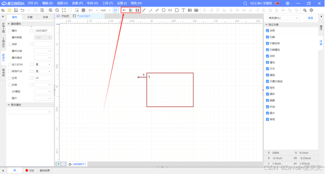Click the undo arrow icon
325x174 pixels.
pyautogui.click(x=23, y=10)
